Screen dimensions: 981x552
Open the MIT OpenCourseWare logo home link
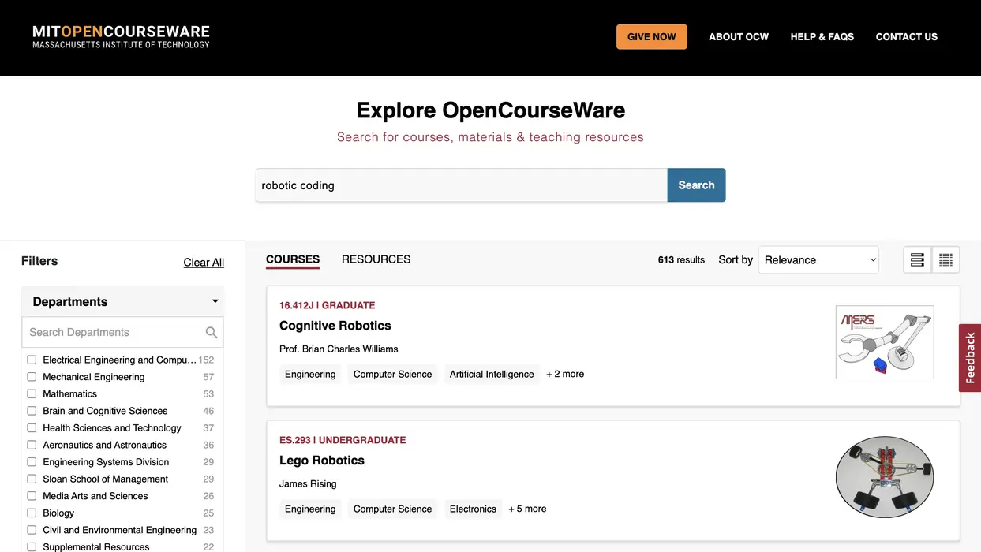click(121, 36)
